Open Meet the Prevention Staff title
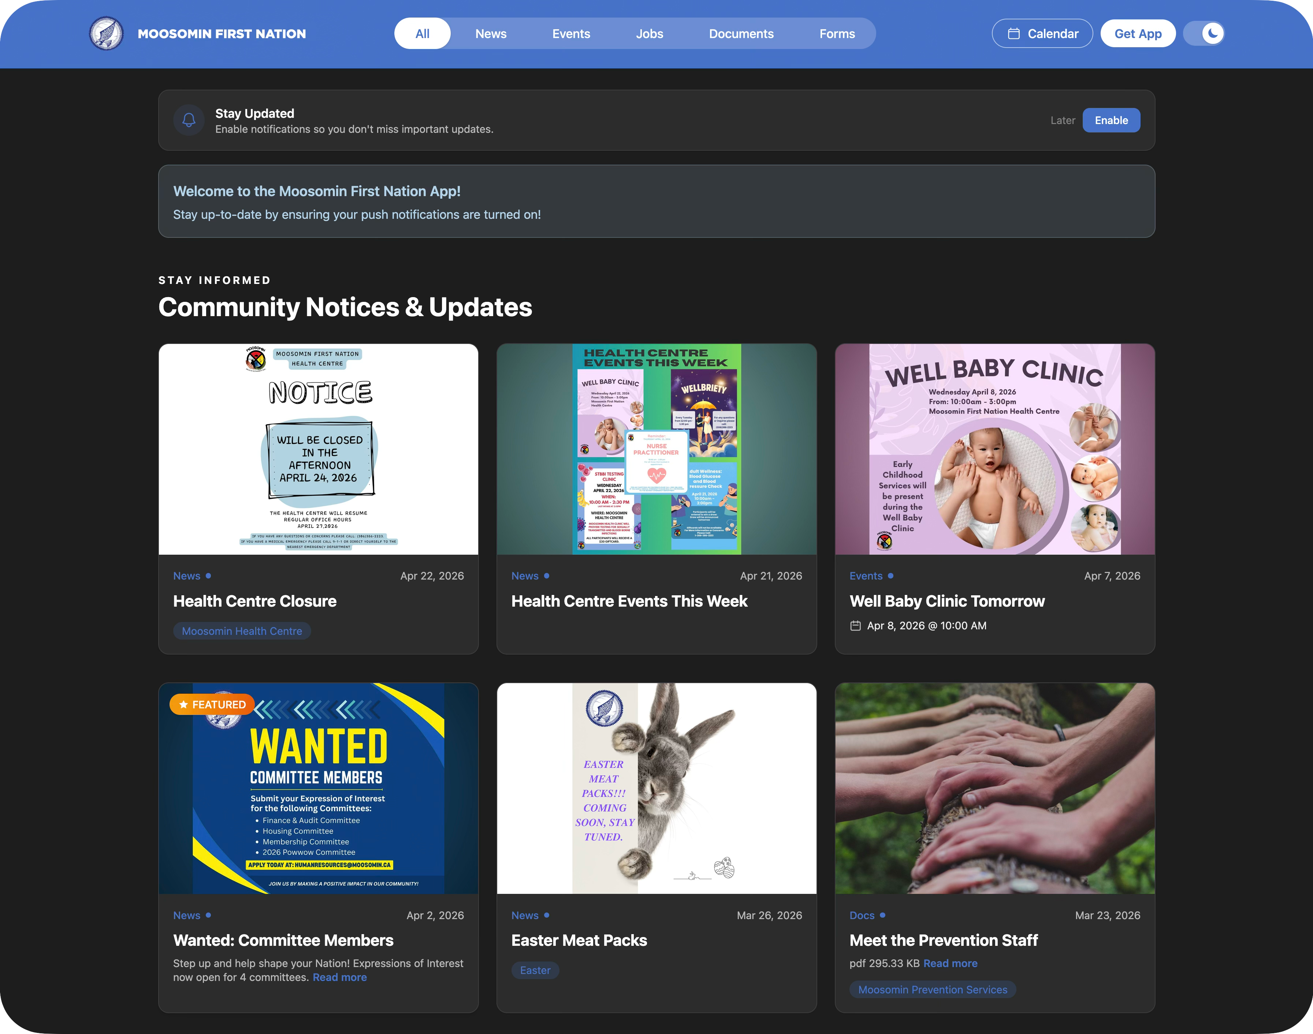This screenshot has height=1034, width=1313. click(x=944, y=940)
